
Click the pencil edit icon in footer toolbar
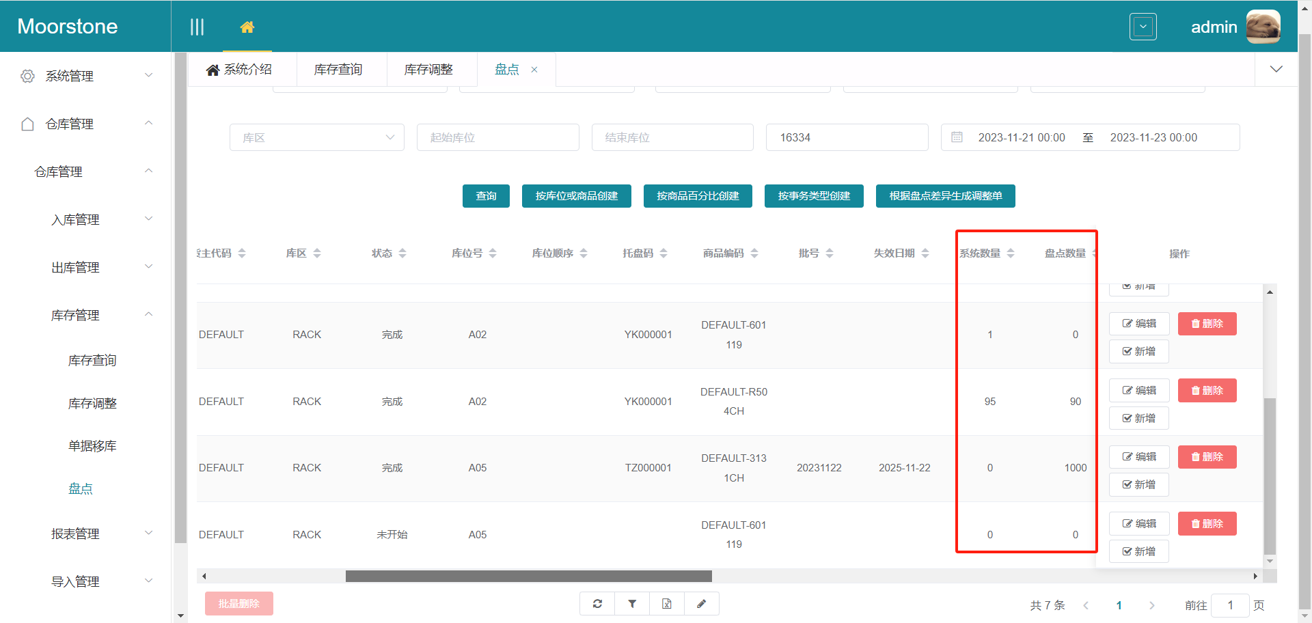[x=701, y=604]
